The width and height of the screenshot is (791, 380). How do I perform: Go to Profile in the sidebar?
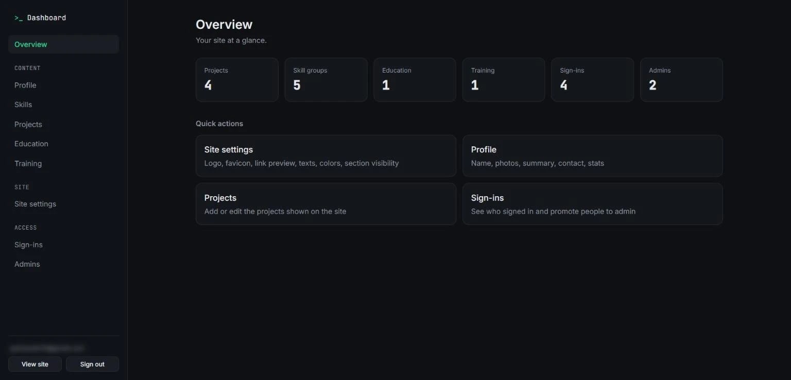click(x=25, y=85)
